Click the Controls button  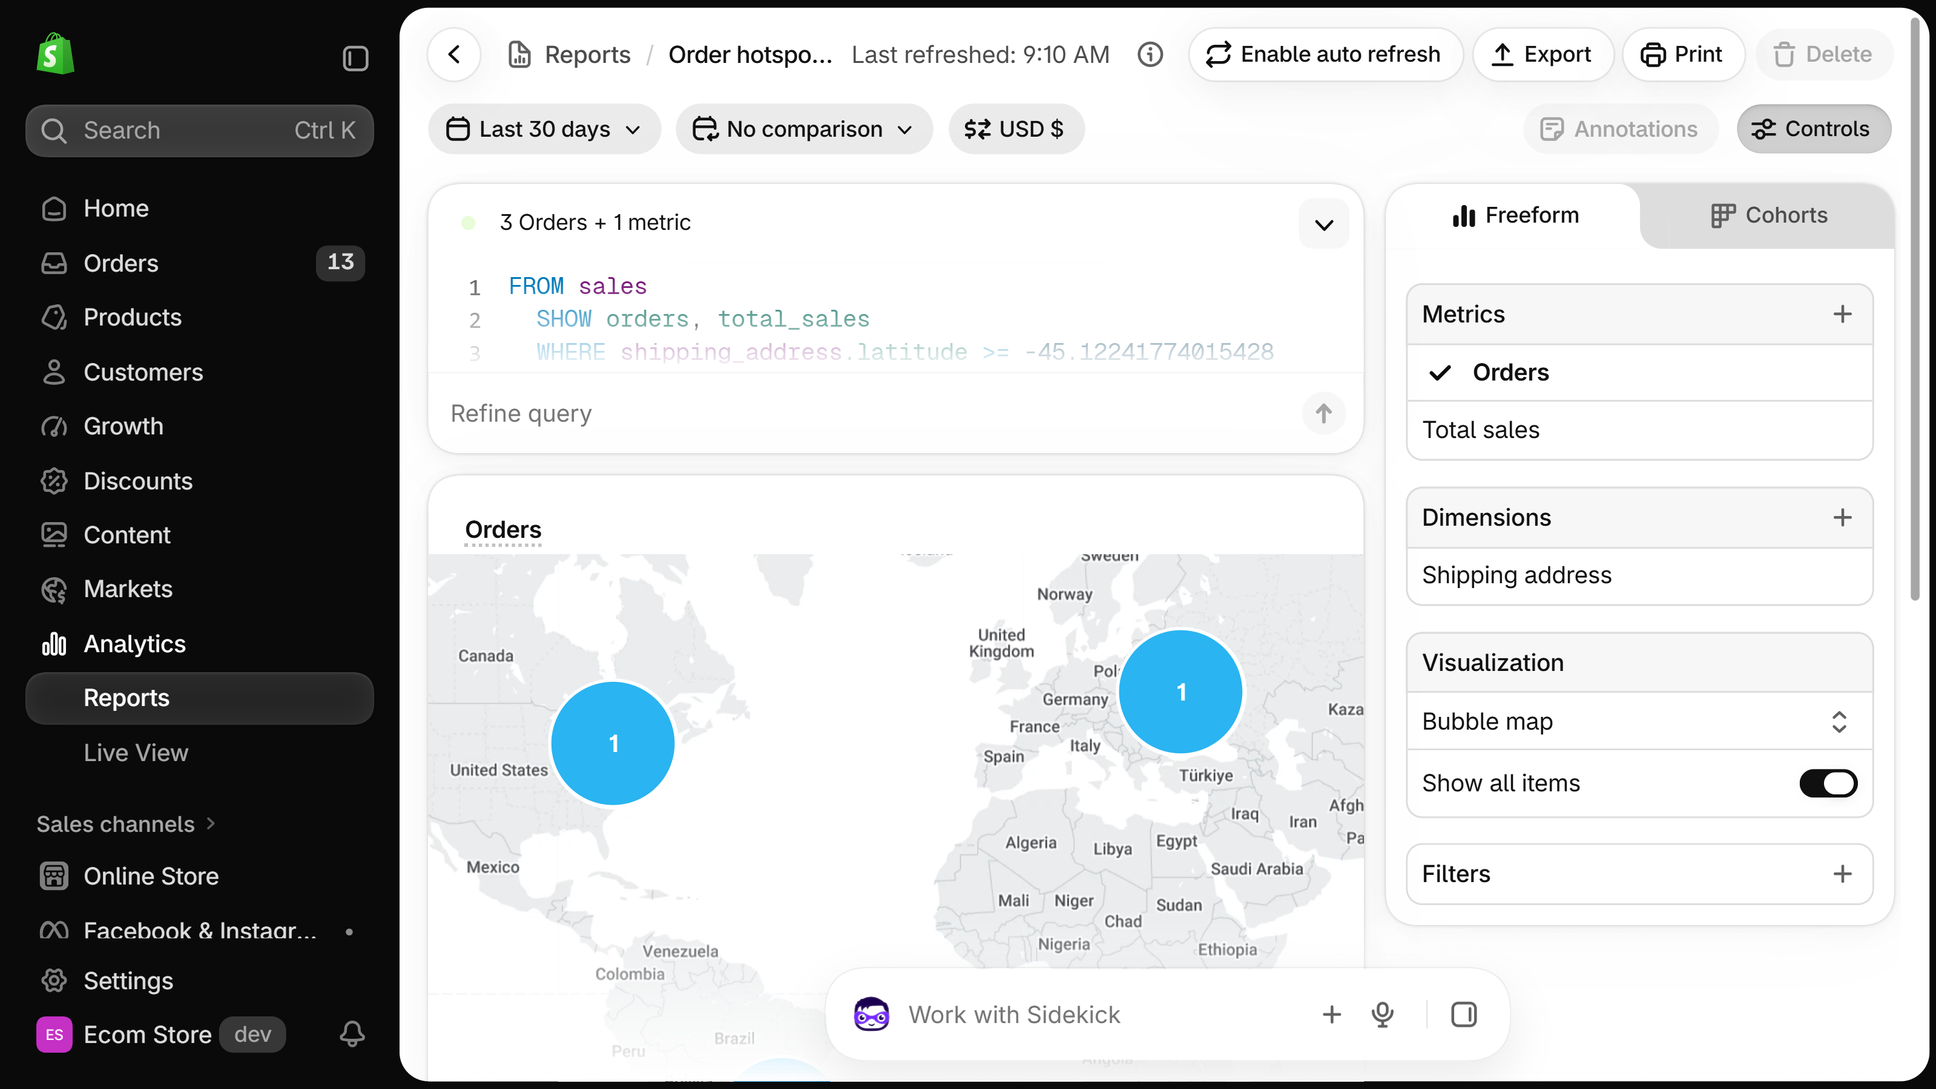[1813, 129]
